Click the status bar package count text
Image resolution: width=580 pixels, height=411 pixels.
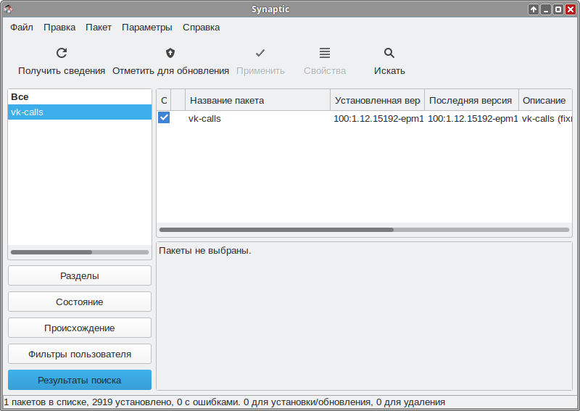pos(224,402)
